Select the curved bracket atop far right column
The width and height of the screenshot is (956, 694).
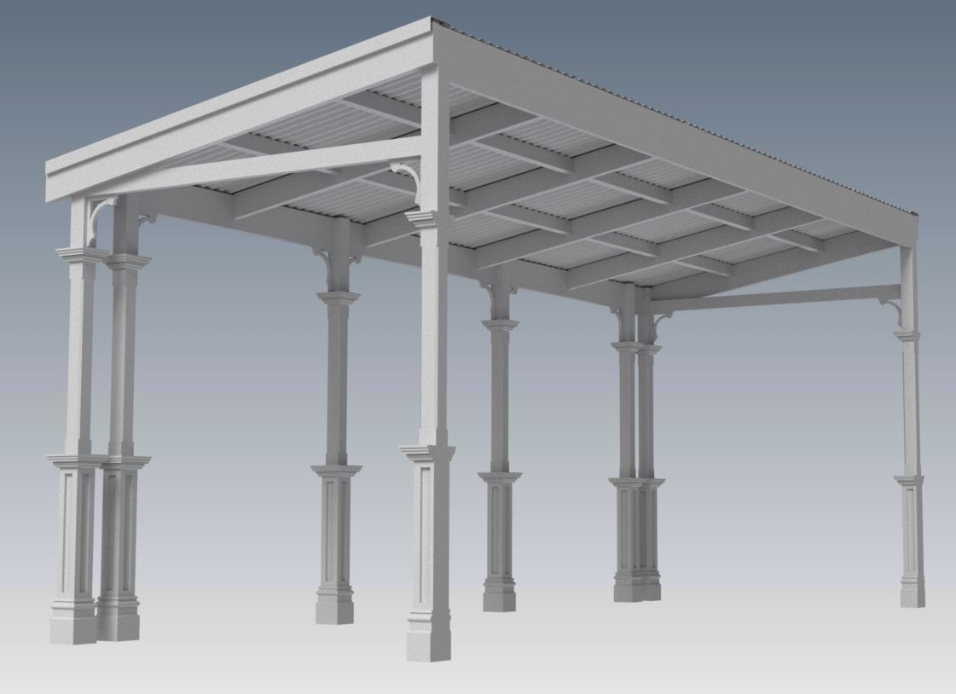pos(890,310)
